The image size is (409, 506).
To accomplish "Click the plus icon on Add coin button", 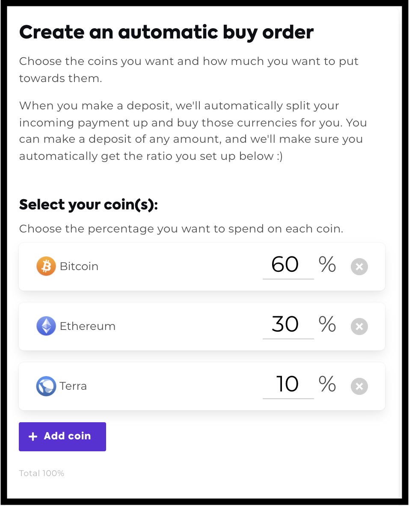I will tap(32, 436).
